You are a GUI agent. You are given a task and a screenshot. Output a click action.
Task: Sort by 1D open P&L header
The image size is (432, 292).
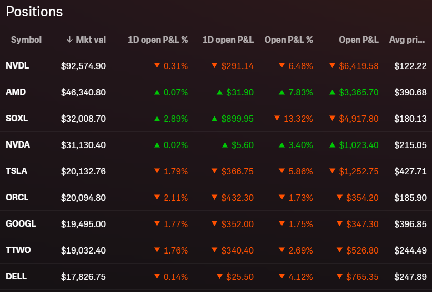[x=228, y=40]
